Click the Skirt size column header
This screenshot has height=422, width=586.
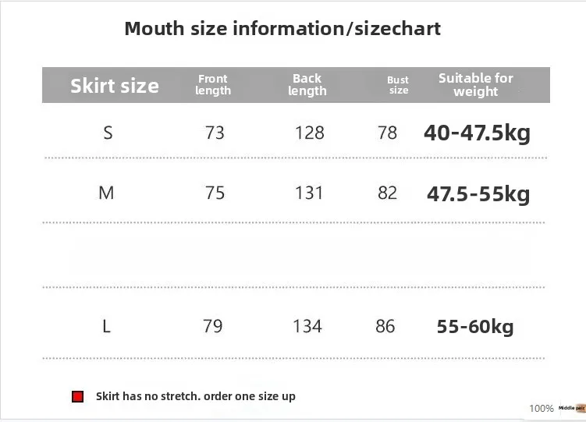[x=115, y=86]
